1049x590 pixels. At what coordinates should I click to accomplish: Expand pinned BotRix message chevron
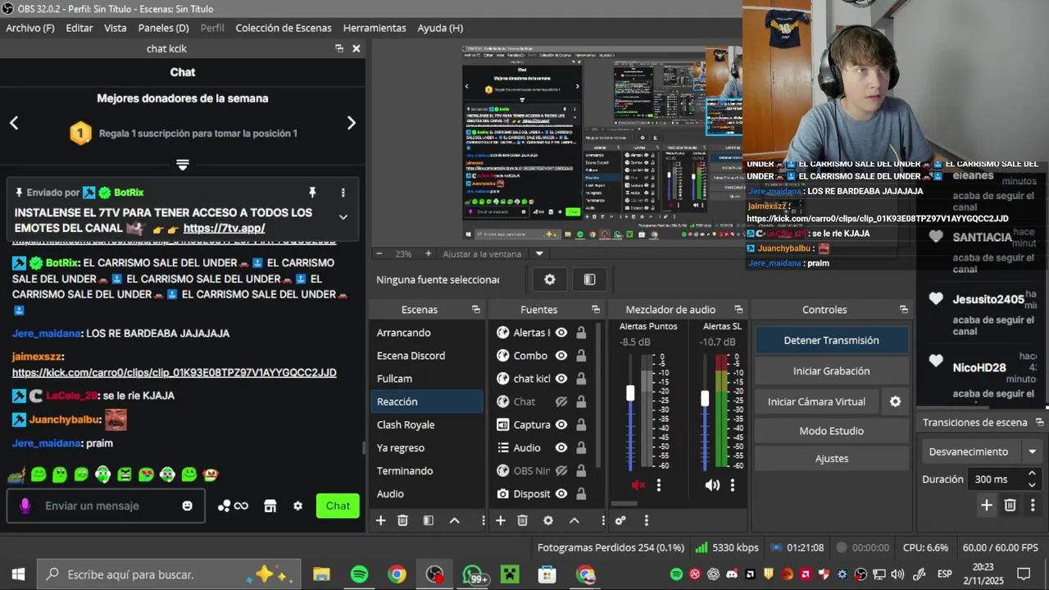(343, 217)
